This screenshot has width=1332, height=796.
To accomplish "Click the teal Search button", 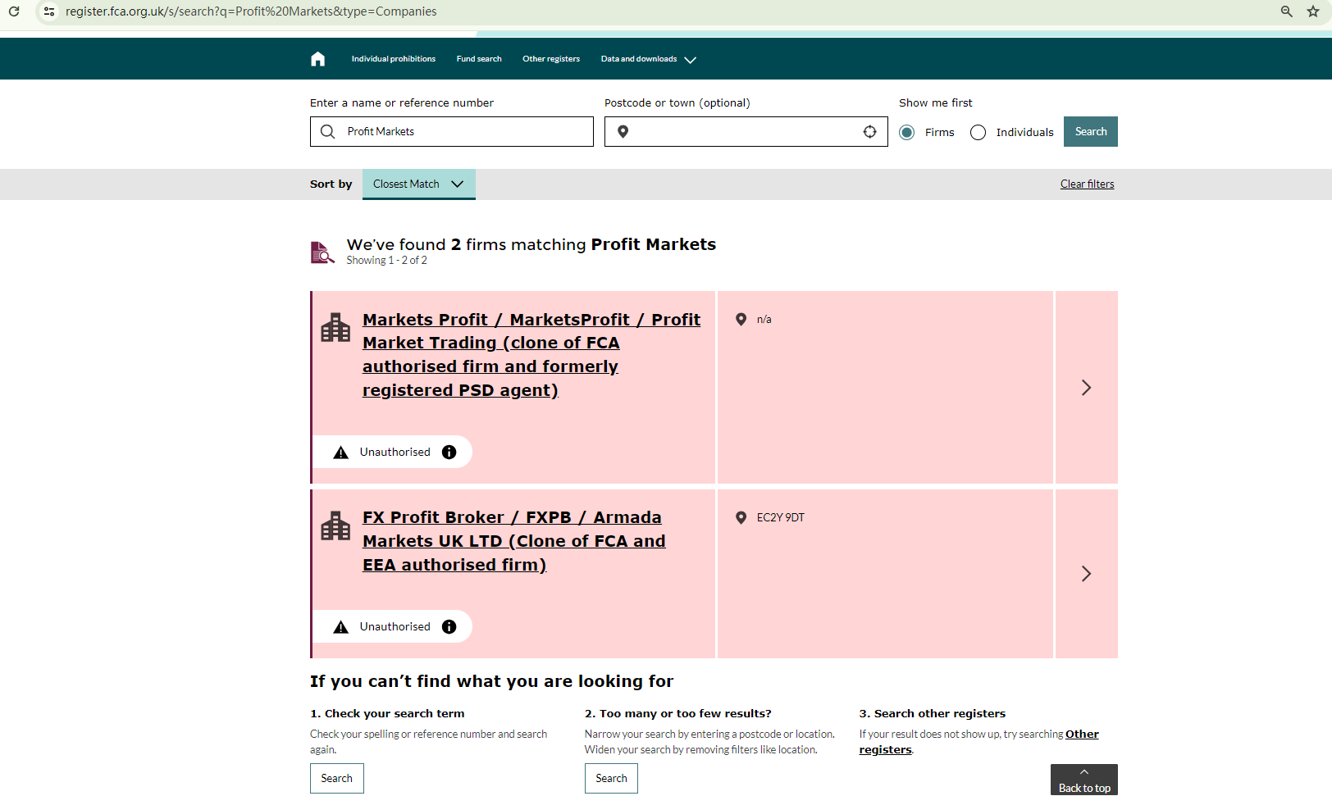I will pyautogui.click(x=1090, y=132).
